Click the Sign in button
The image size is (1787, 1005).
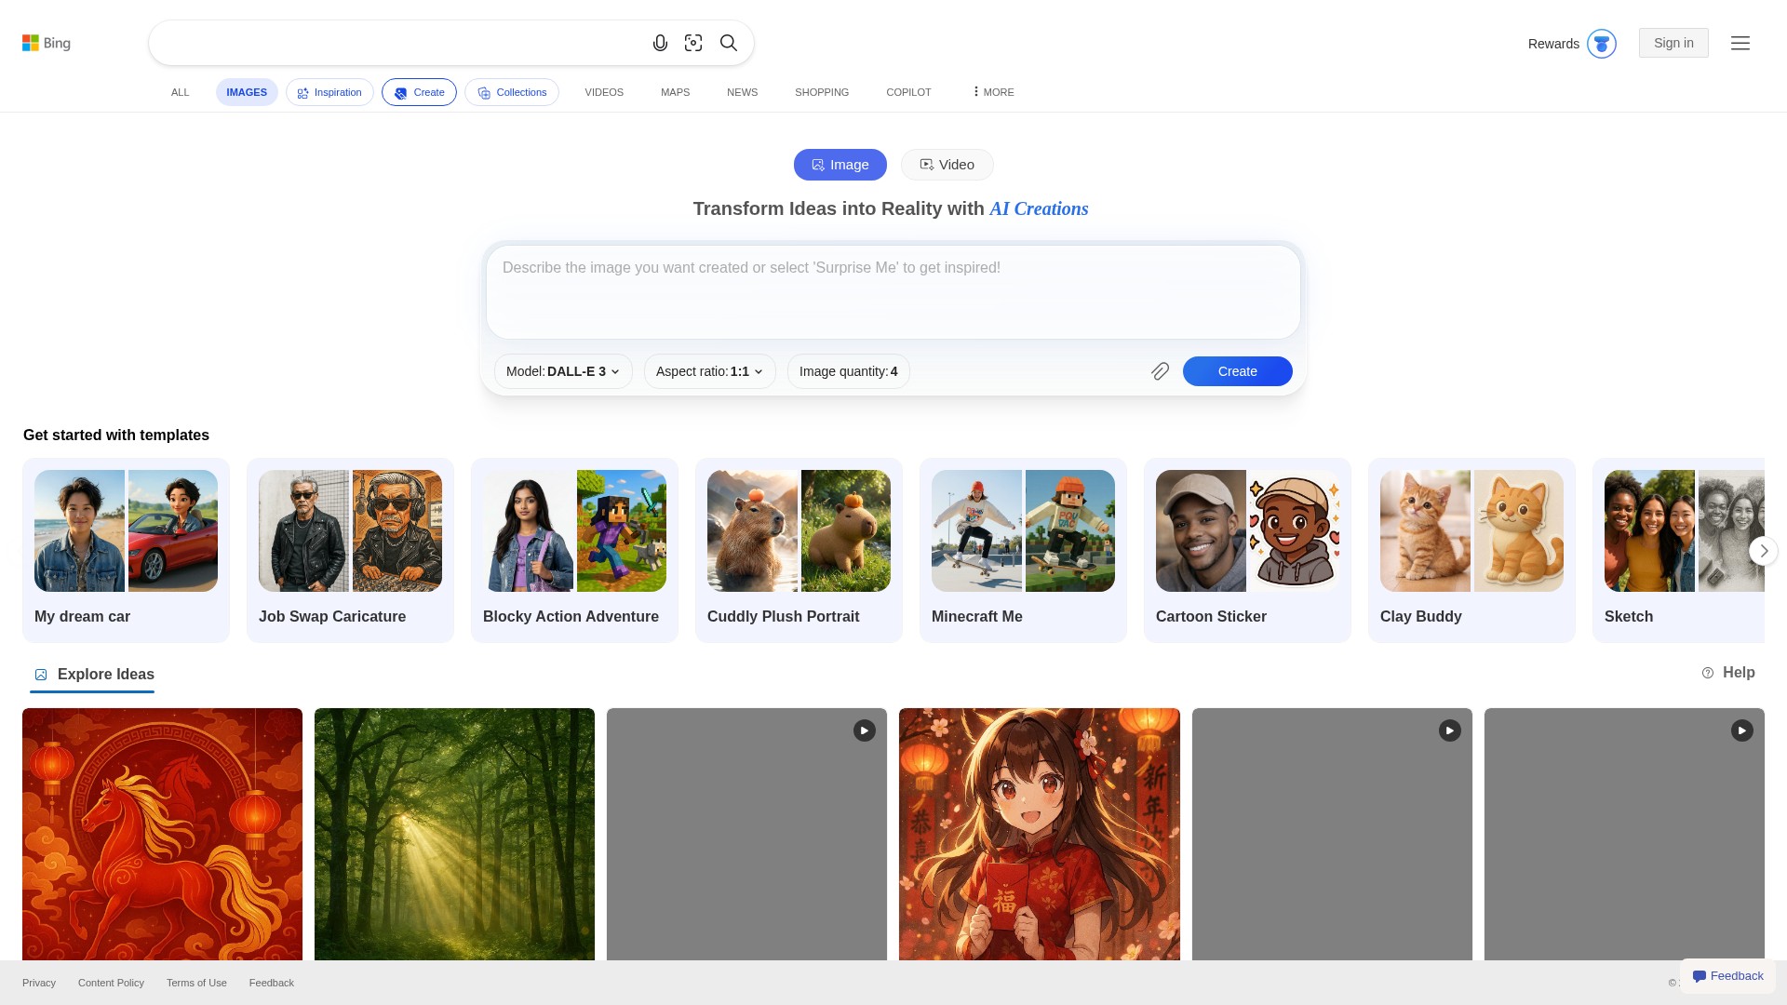(x=1673, y=43)
